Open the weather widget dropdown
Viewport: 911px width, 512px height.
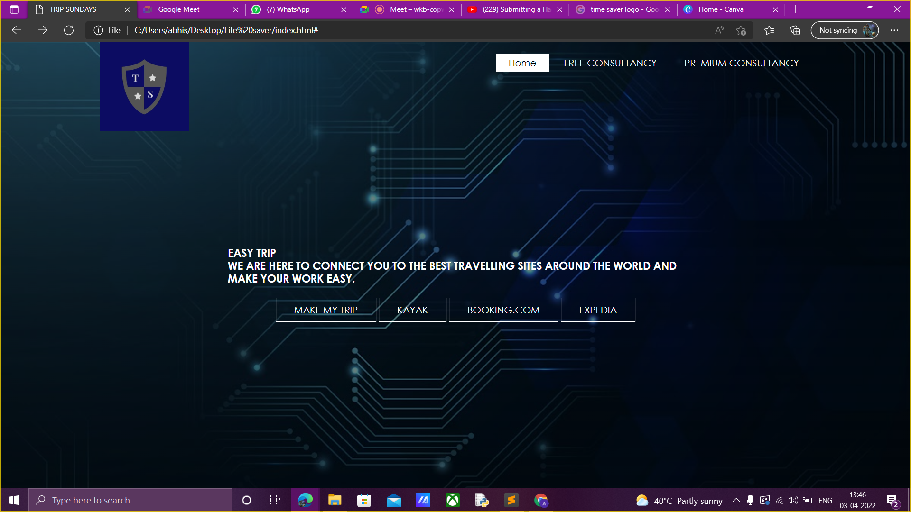[679, 501]
